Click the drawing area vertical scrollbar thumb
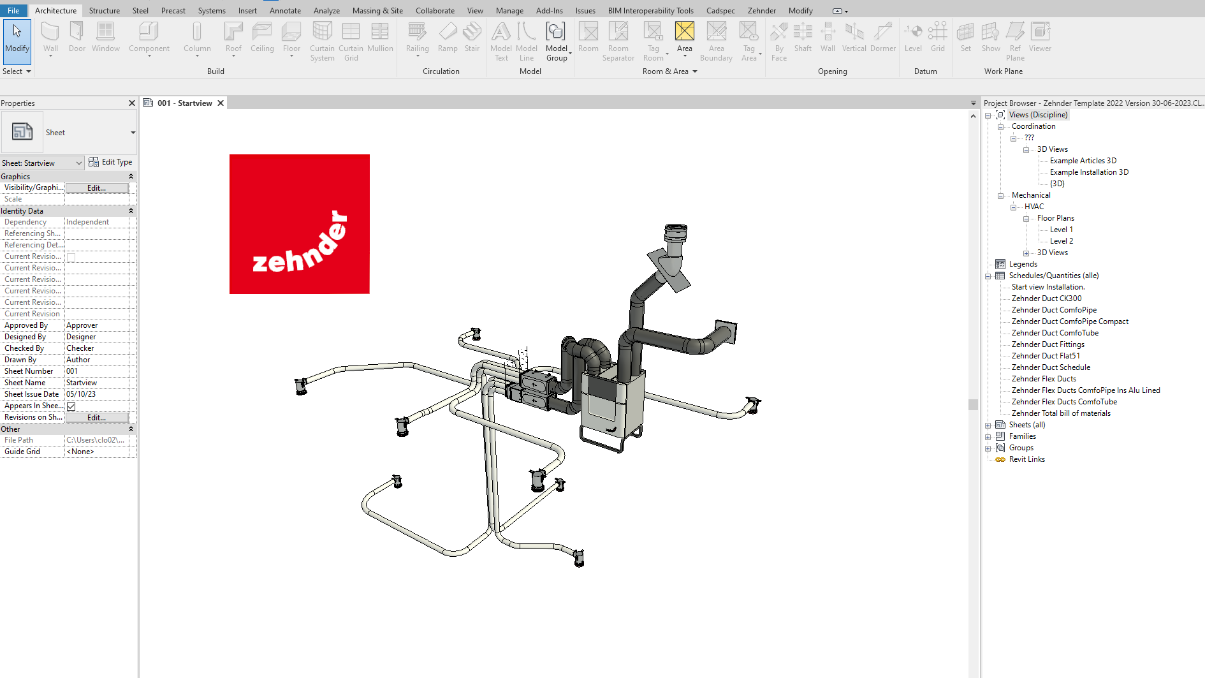Image resolution: width=1205 pixels, height=678 pixels. pos(973,404)
